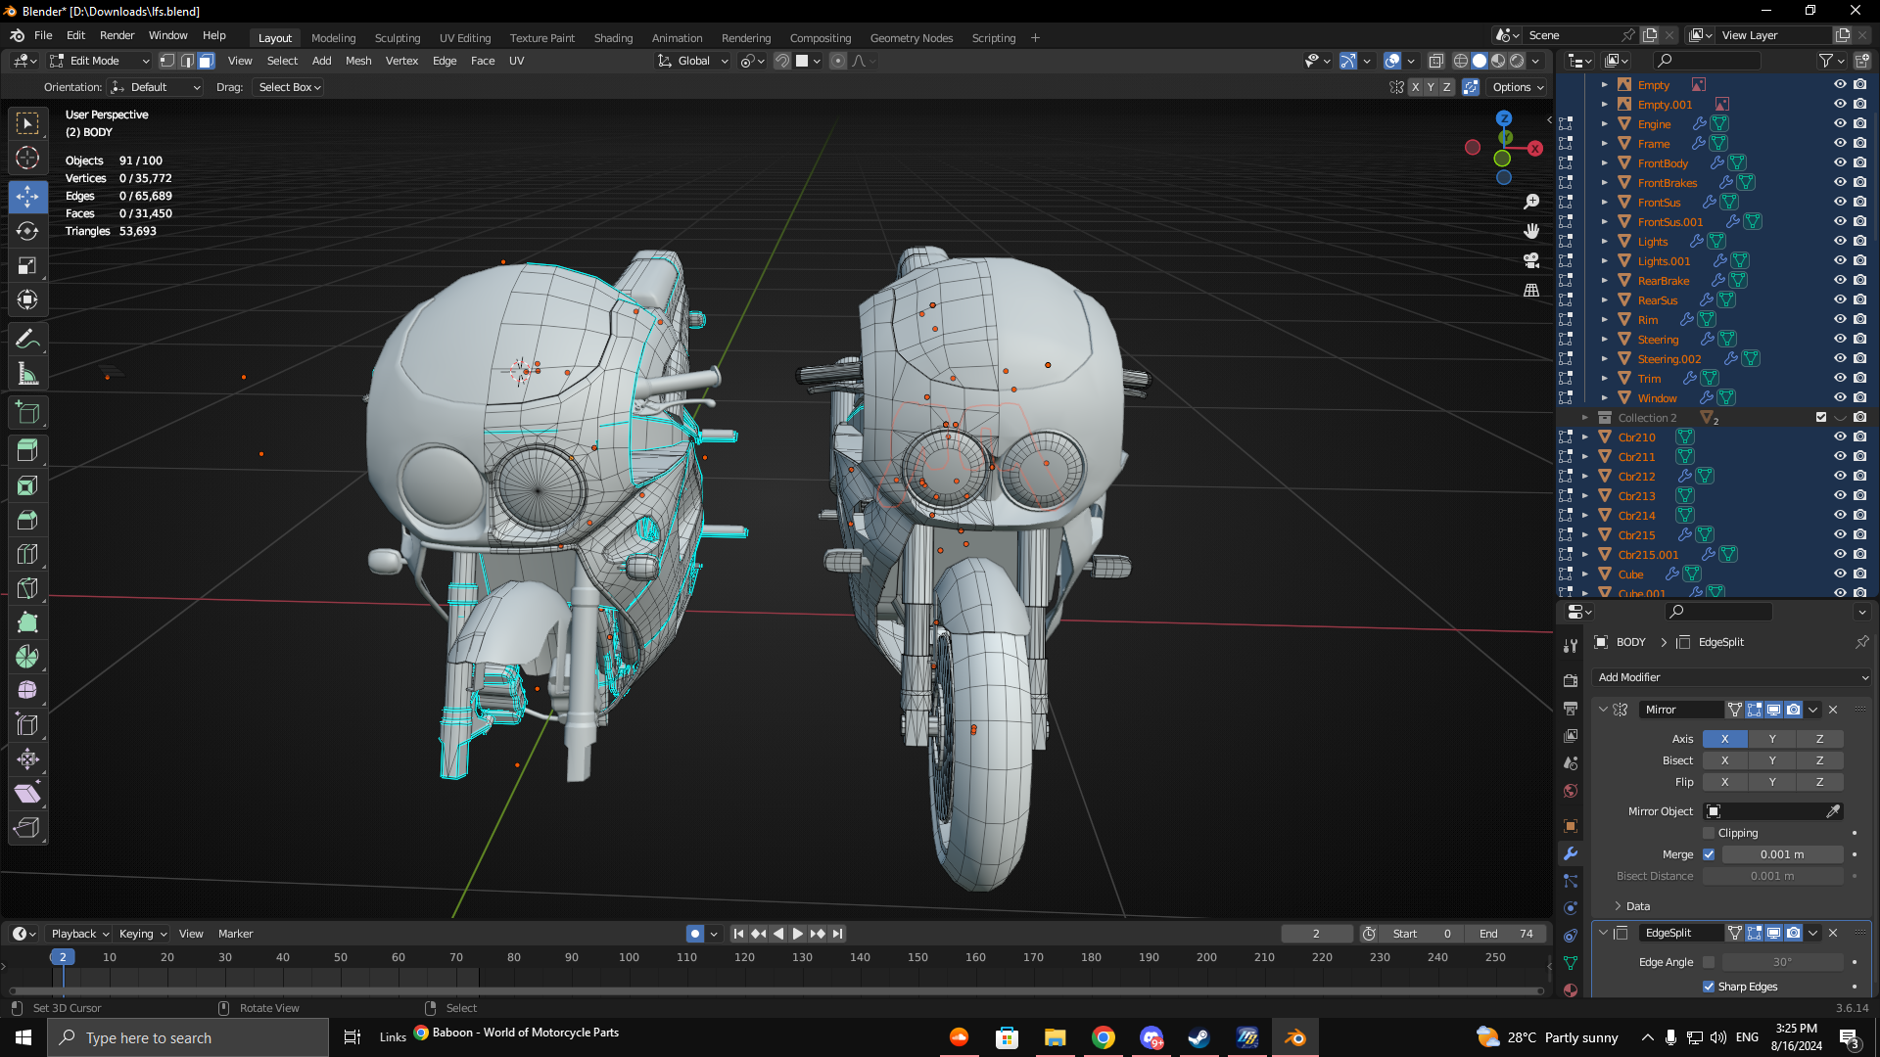Hide the Engine object in outliner
1880x1057 pixels.
point(1840,124)
